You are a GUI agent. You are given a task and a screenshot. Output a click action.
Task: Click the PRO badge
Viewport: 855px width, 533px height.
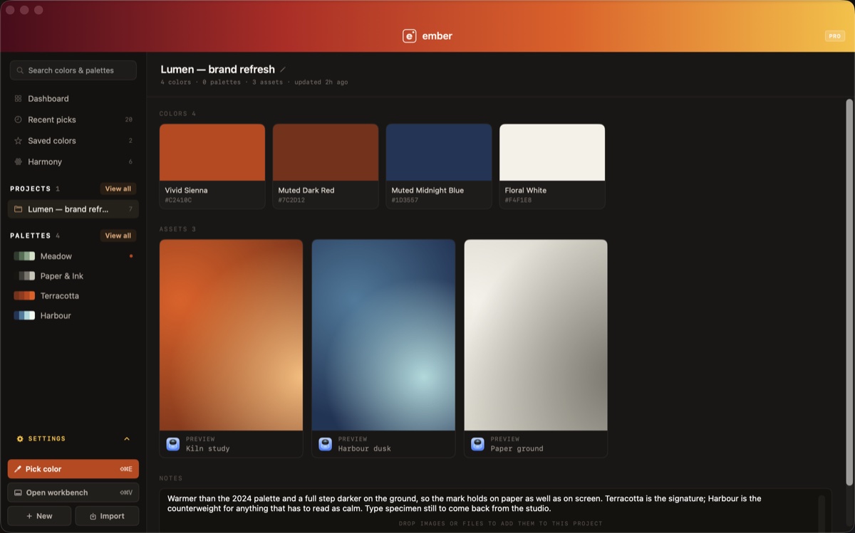point(834,36)
